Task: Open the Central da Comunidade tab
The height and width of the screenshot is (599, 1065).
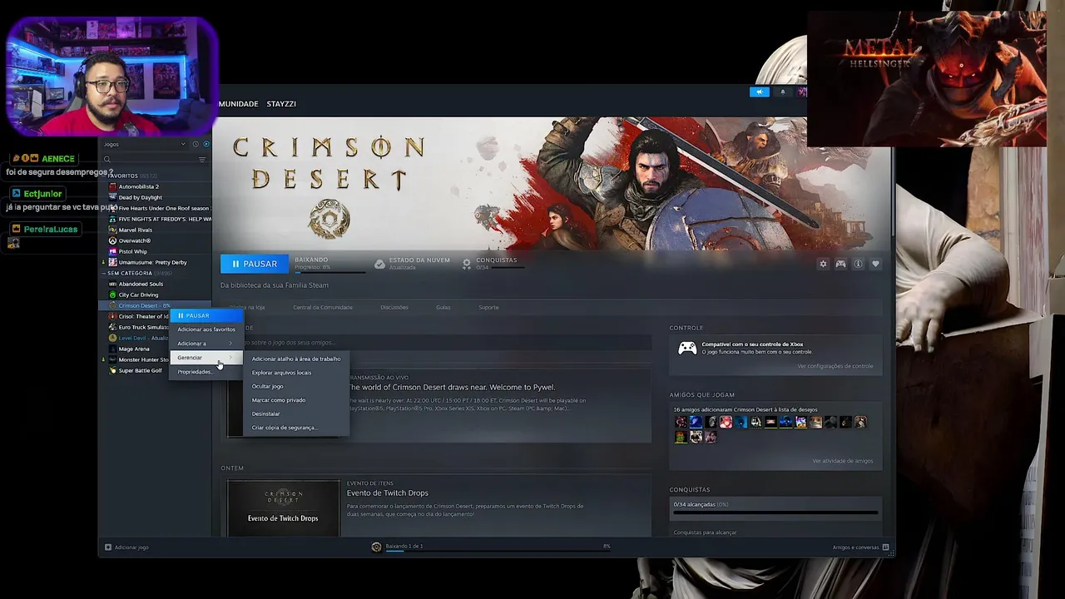Action: click(x=323, y=307)
